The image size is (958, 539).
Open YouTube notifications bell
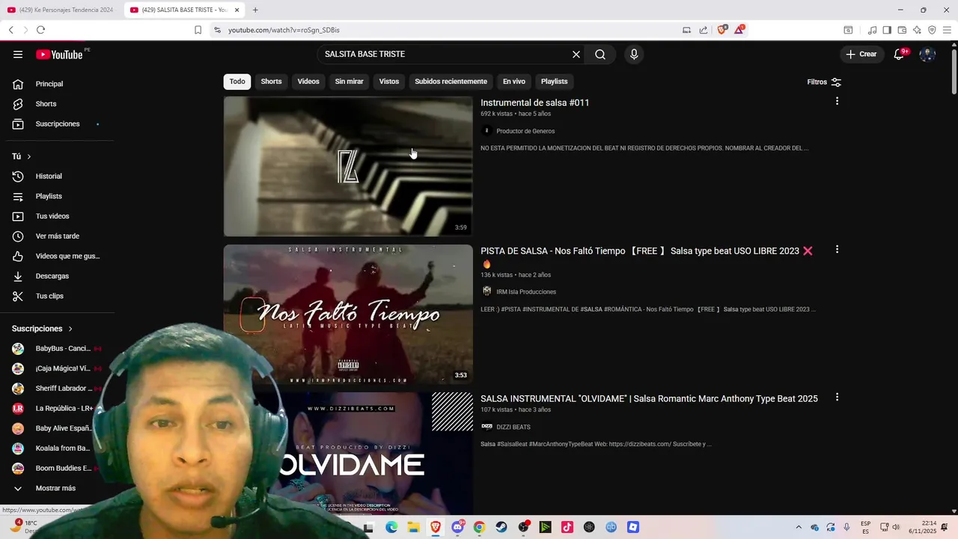click(x=899, y=54)
